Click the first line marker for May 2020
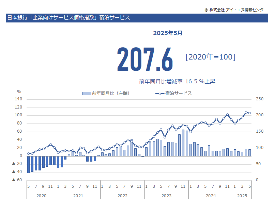 click(29, 154)
